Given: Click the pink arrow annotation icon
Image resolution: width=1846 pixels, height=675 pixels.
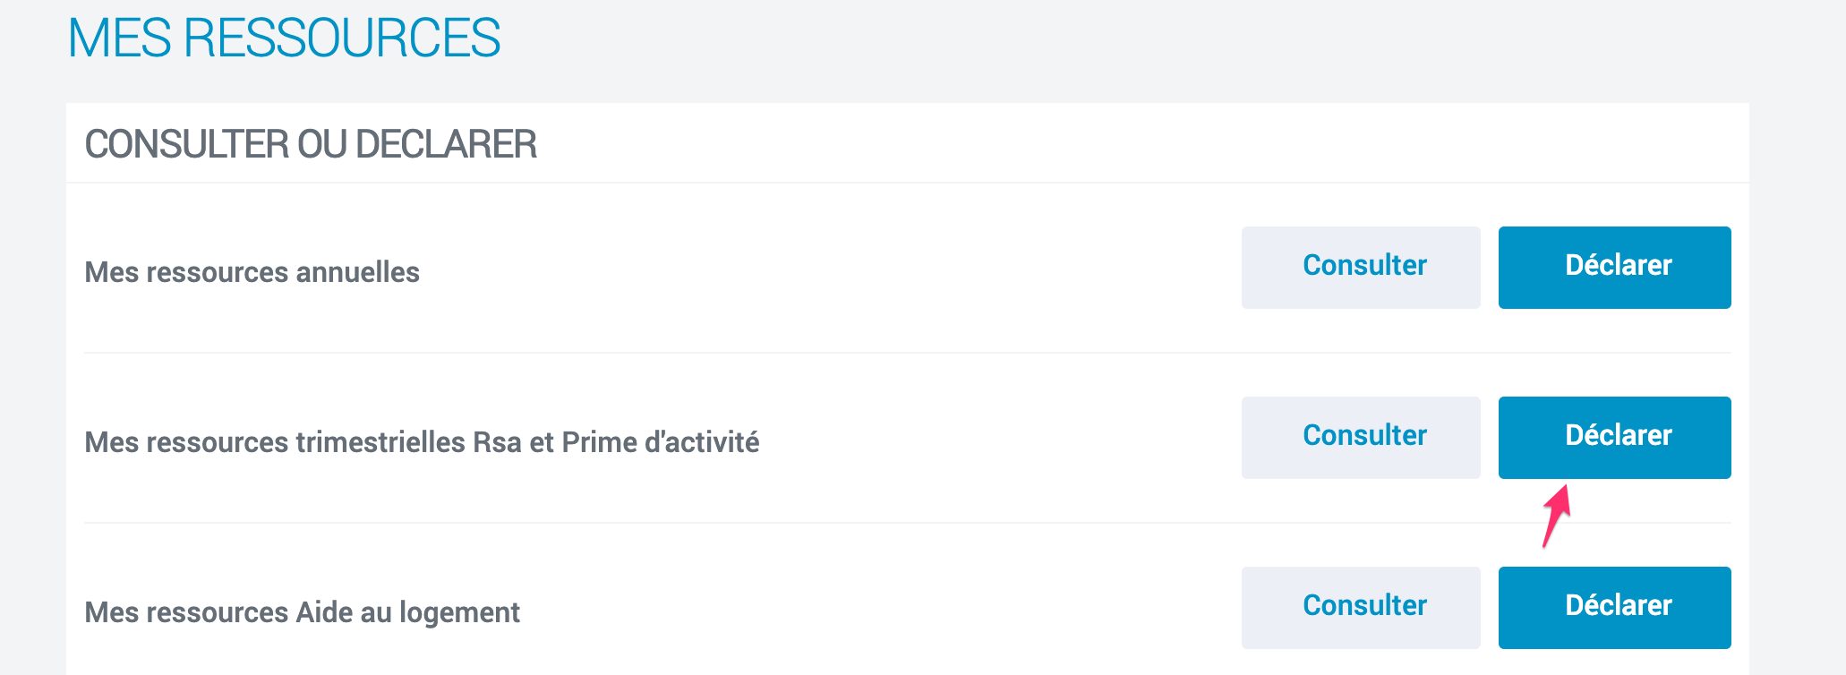Looking at the screenshot, I should click(x=1556, y=515).
